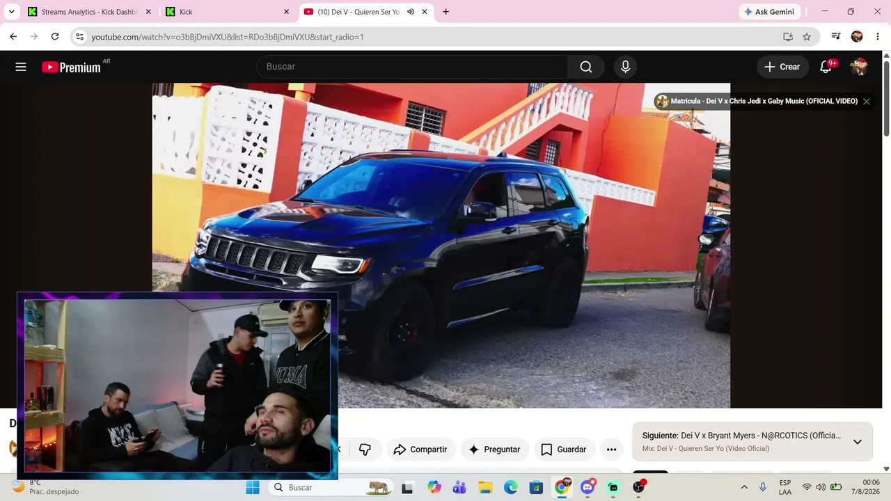Open Task View in the taskbar
This screenshot has height=501, width=891.
click(407, 488)
